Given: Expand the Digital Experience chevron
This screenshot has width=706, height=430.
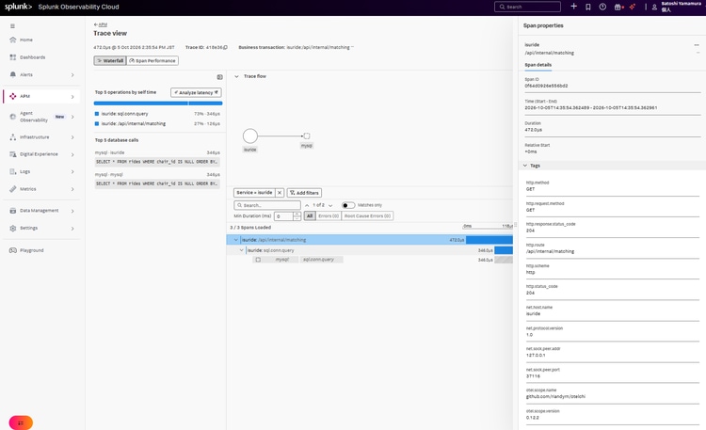Looking at the screenshot, I should [x=72, y=154].
